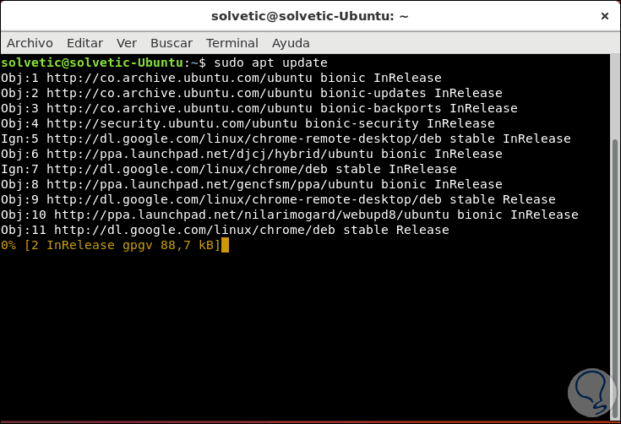Close the terminal window
Image resolution: width=621 pixels, height=424 pixels.
coord(605,16)
